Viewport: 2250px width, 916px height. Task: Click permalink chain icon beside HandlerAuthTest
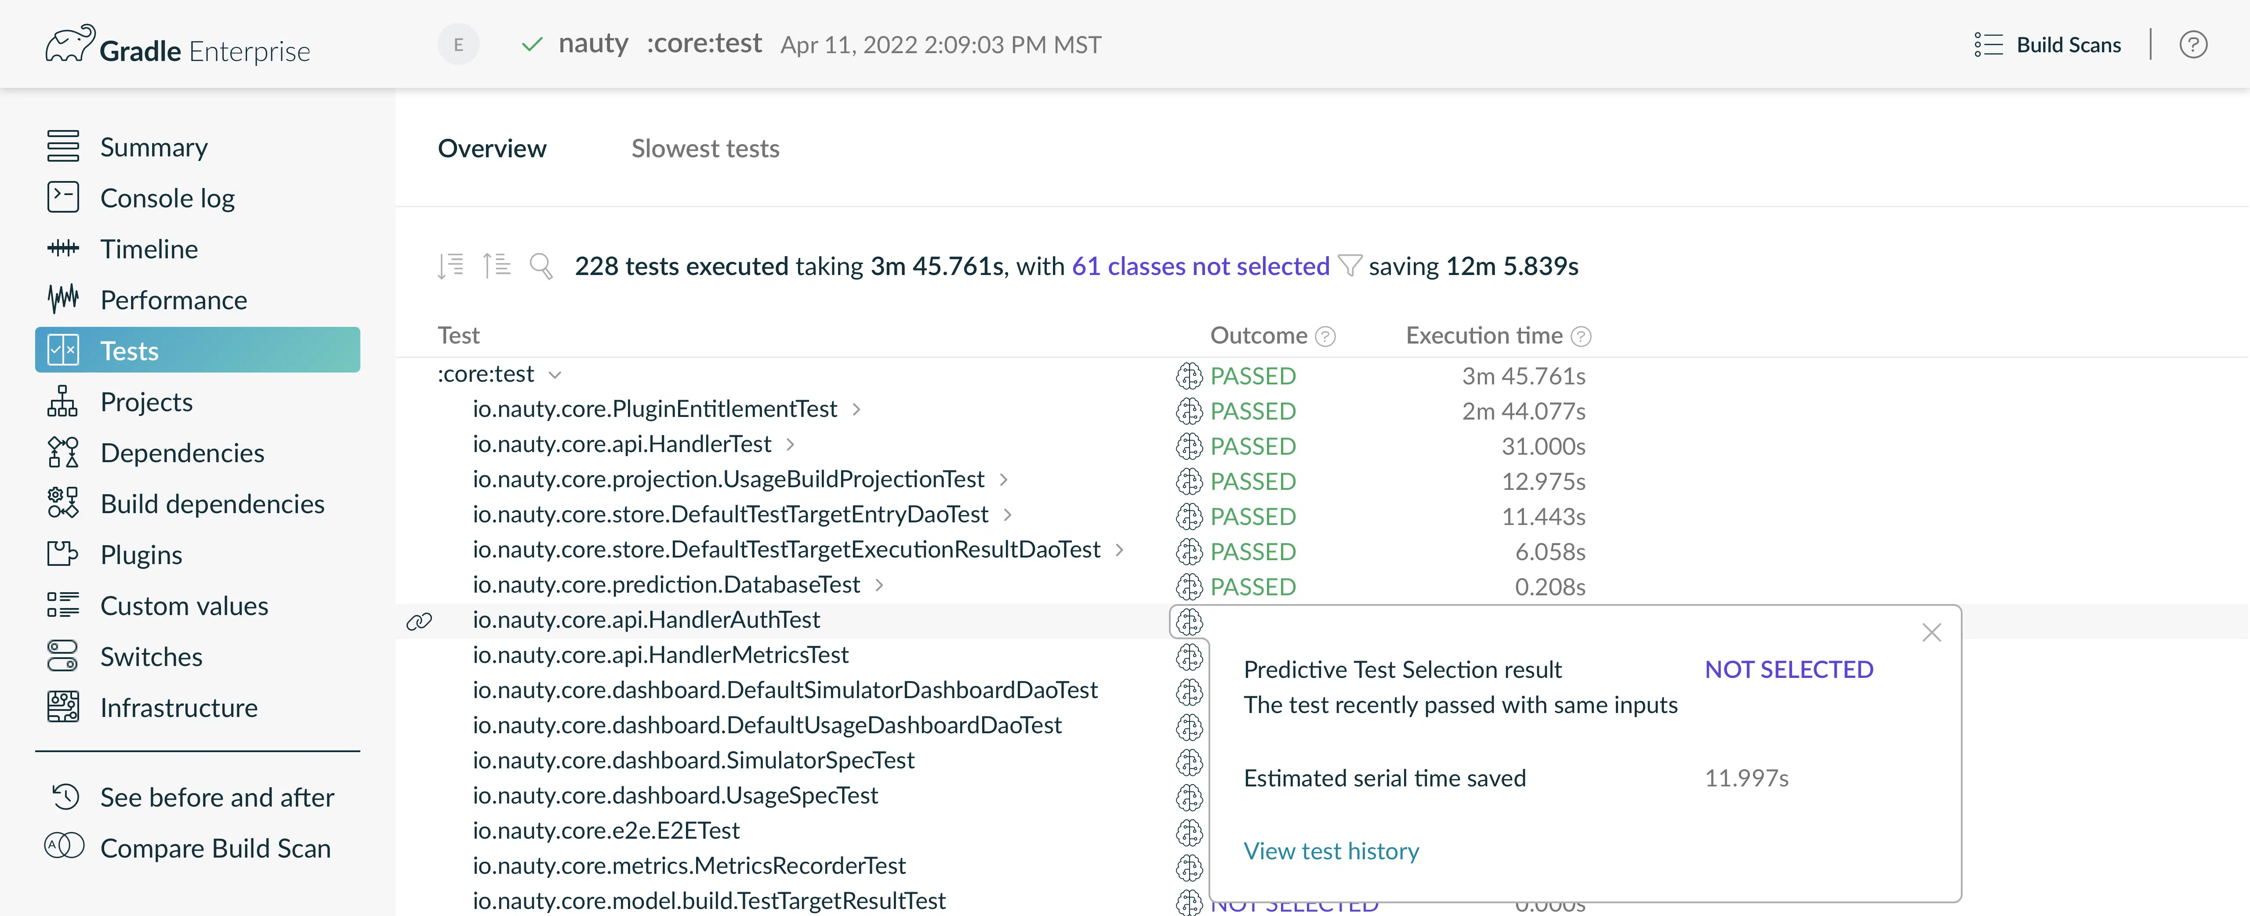coord(419,621)
